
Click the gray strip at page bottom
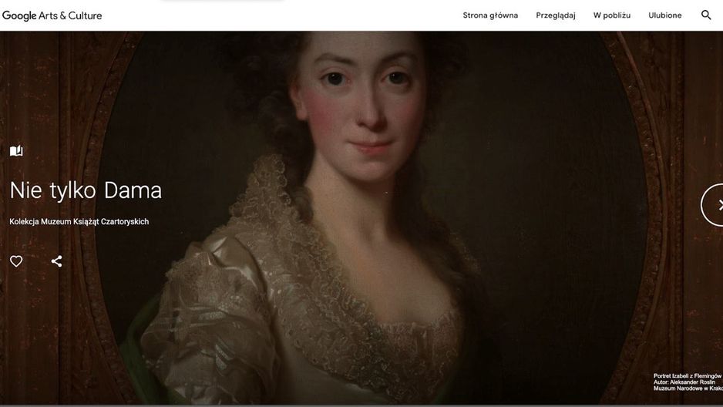pos(361,405)
